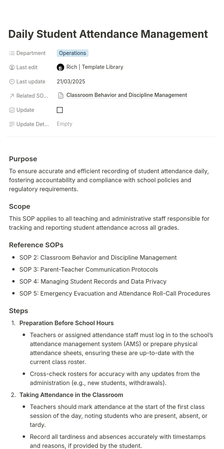This screenshot has width=224, height=449.
Task: Click the Steps heading
Action: click(19, 311)
